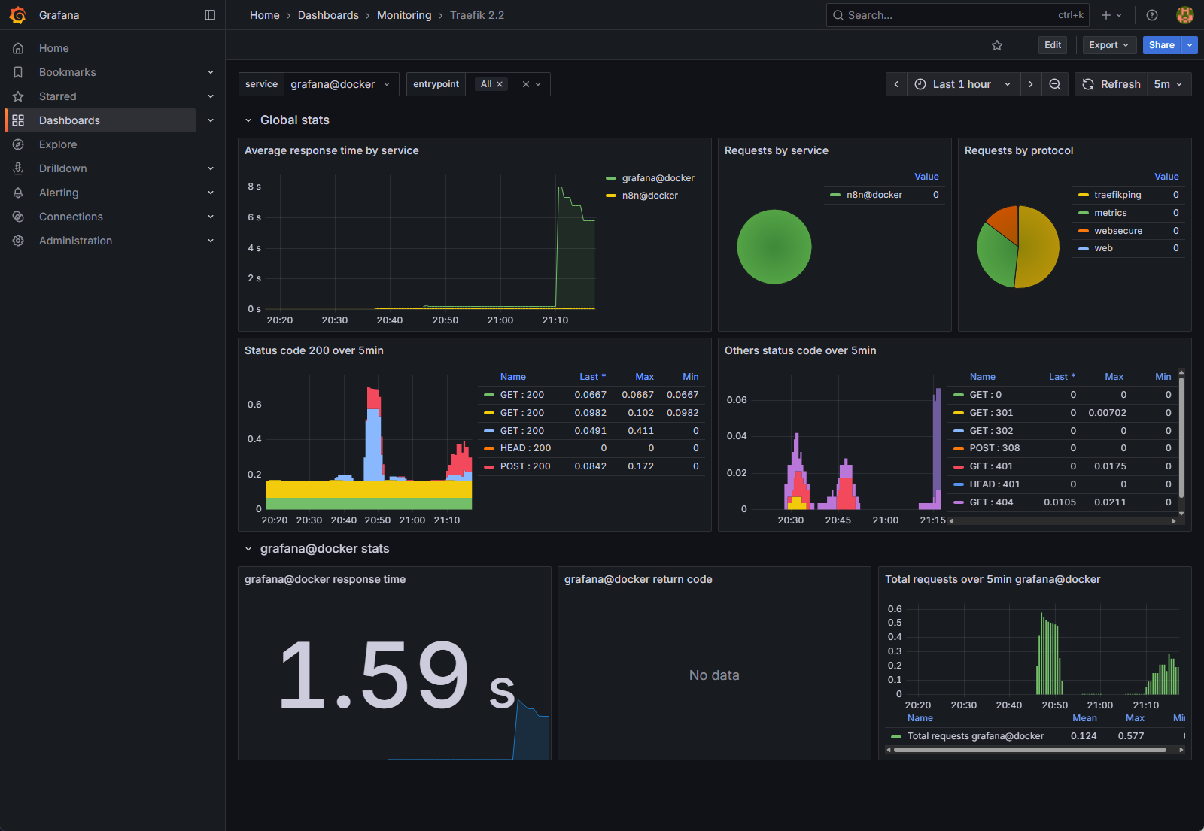Image resolution: width=1204 pixels, height=831 pixels.
Task: Expand the Connections section chevron
Action: pyautogui.click(x=211, y=217)
